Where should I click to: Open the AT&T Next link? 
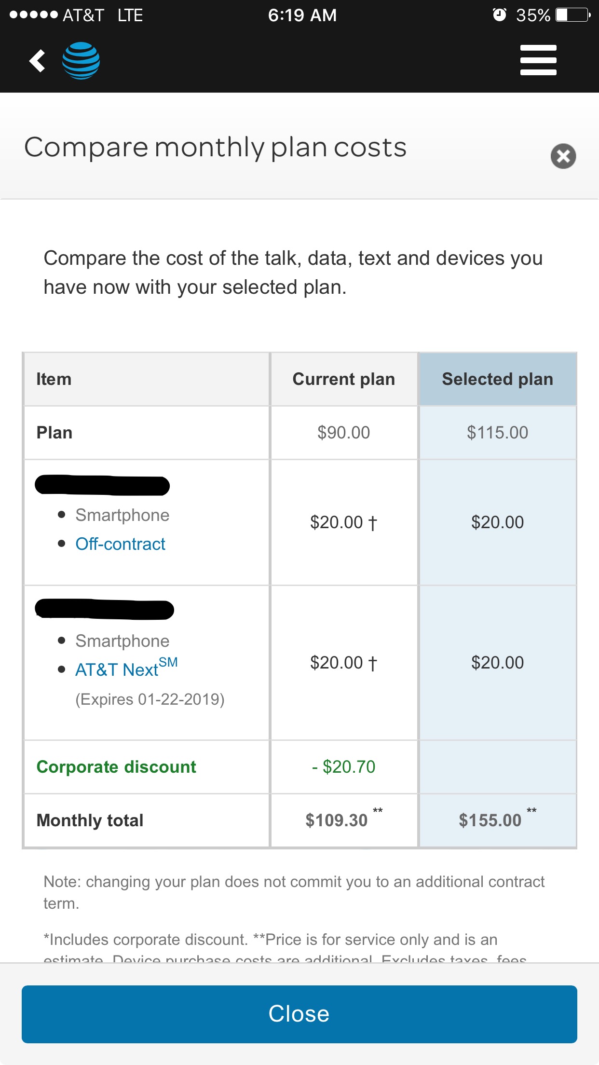click(x=126, y=668)
